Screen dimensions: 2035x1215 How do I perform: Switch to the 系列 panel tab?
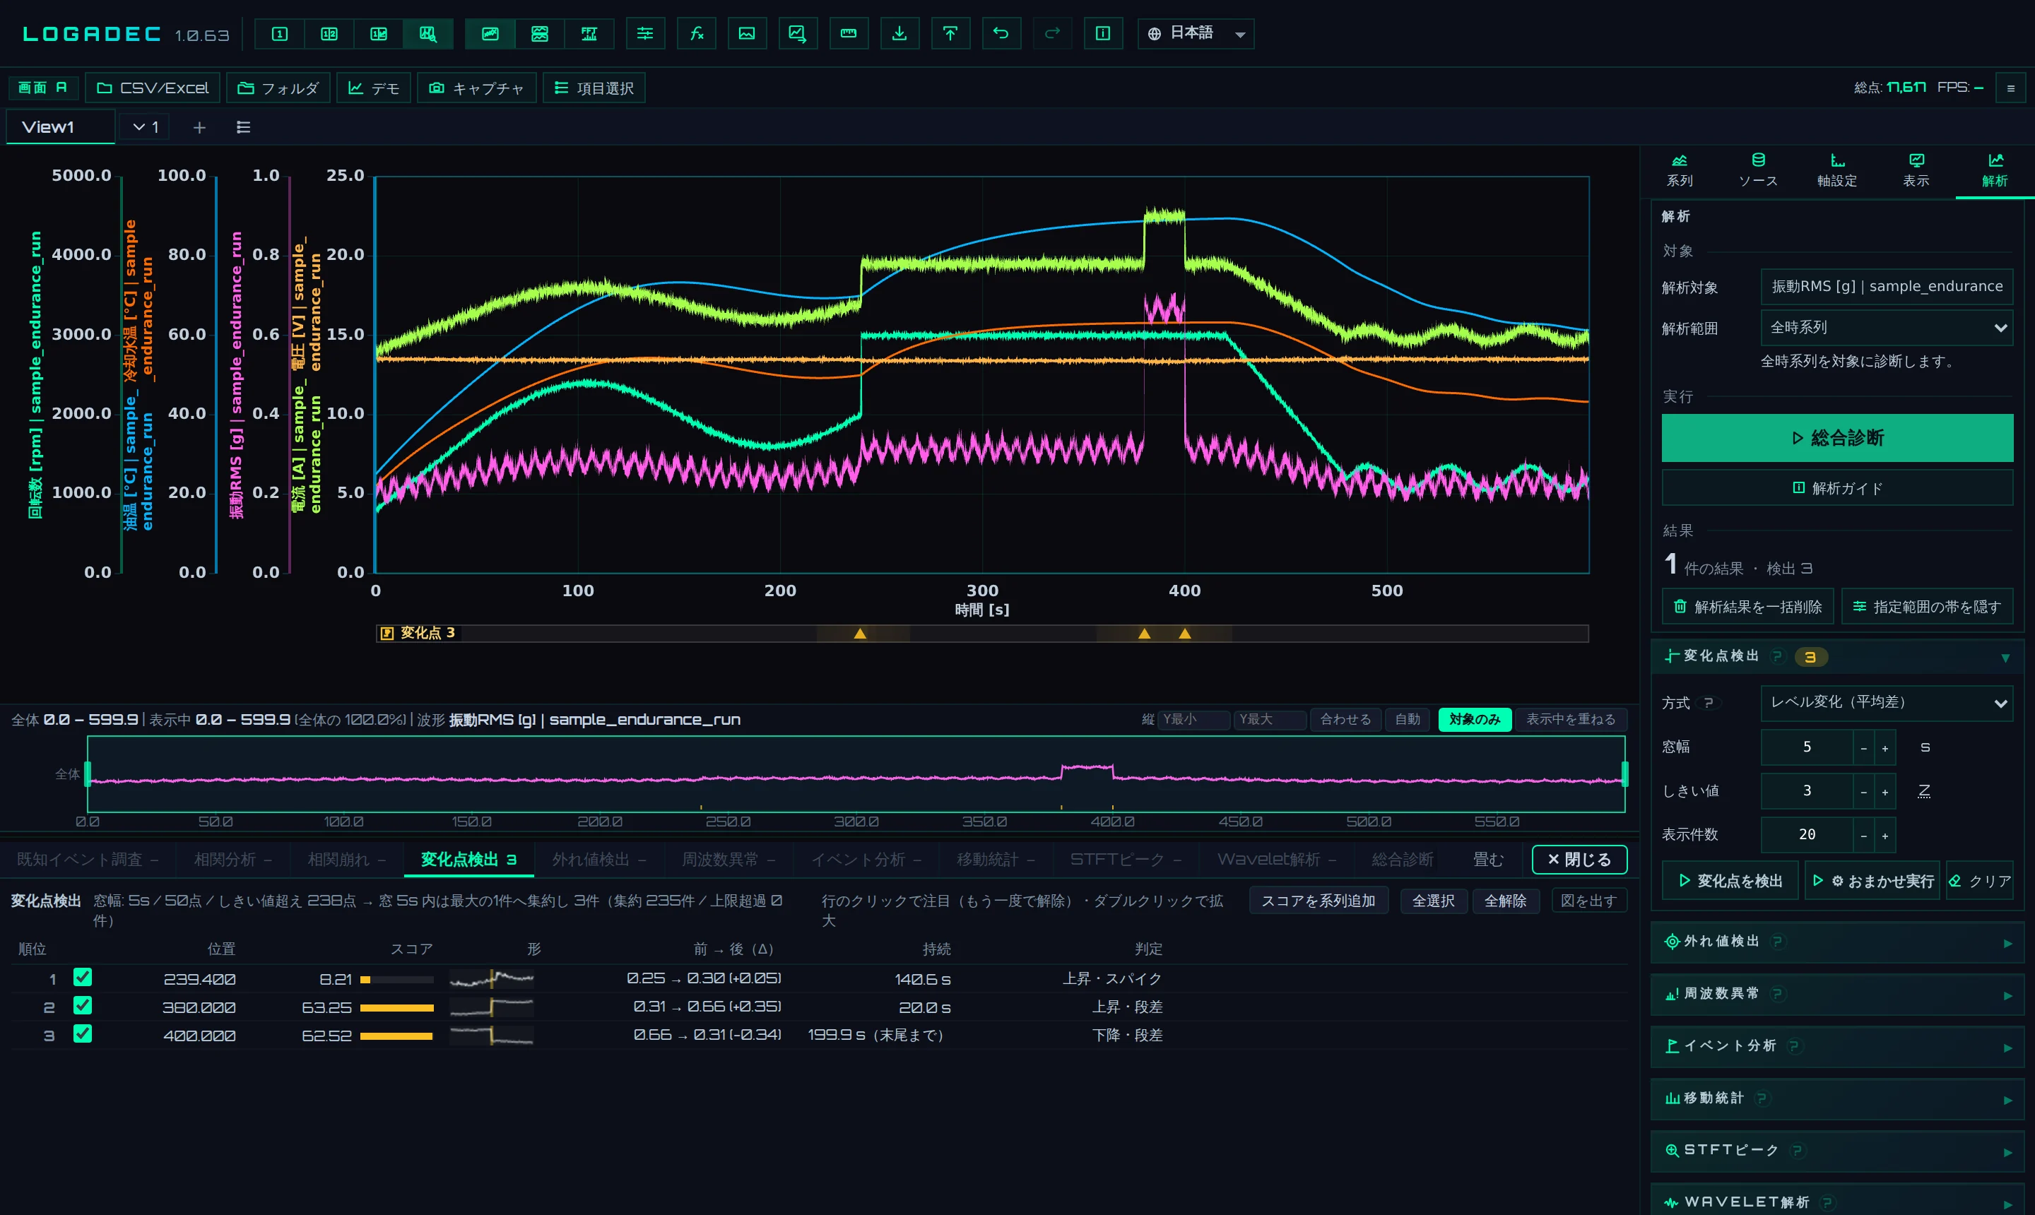1679,170
